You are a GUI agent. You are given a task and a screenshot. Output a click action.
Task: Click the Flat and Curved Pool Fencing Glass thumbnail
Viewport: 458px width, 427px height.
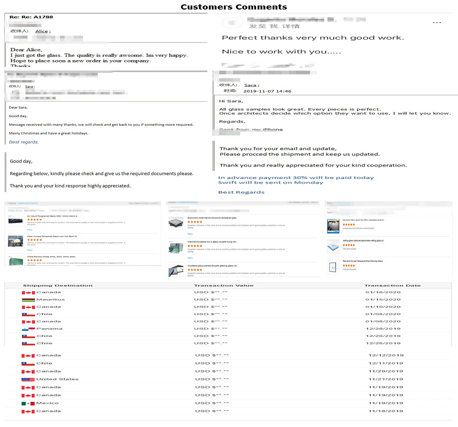[333, 267]
